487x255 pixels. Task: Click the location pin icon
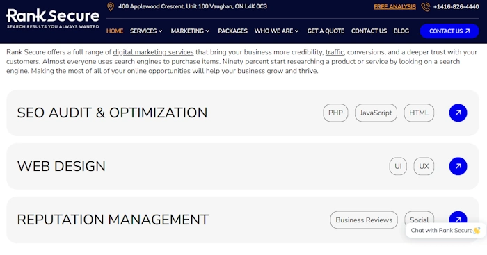click(110, 6)
